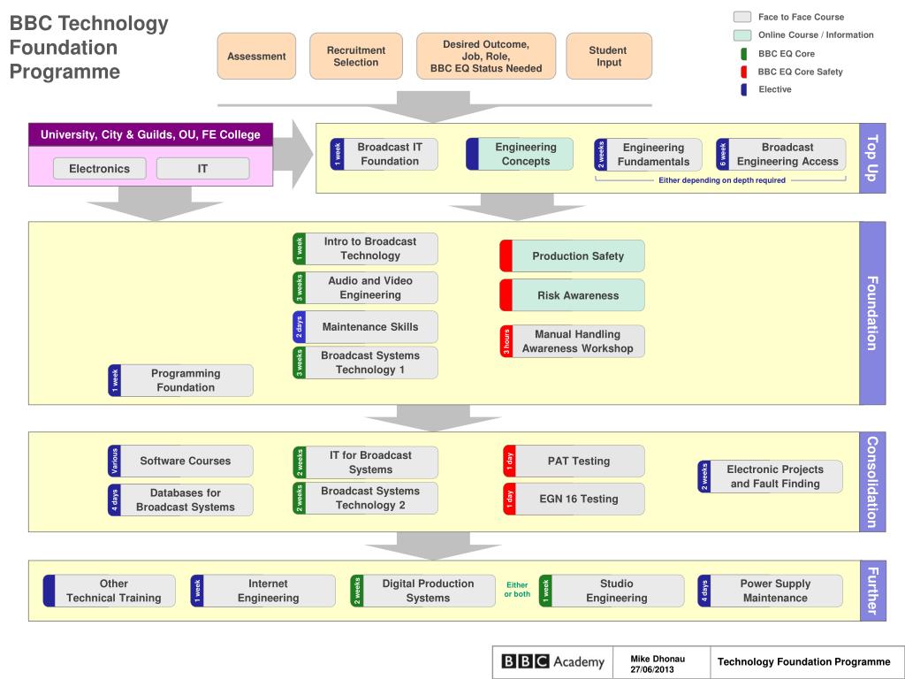The image size is (905, 679).
Task: Open Broadcast Systems Technology 2 course
Action: pyautogui.click(x=365, y=498)
